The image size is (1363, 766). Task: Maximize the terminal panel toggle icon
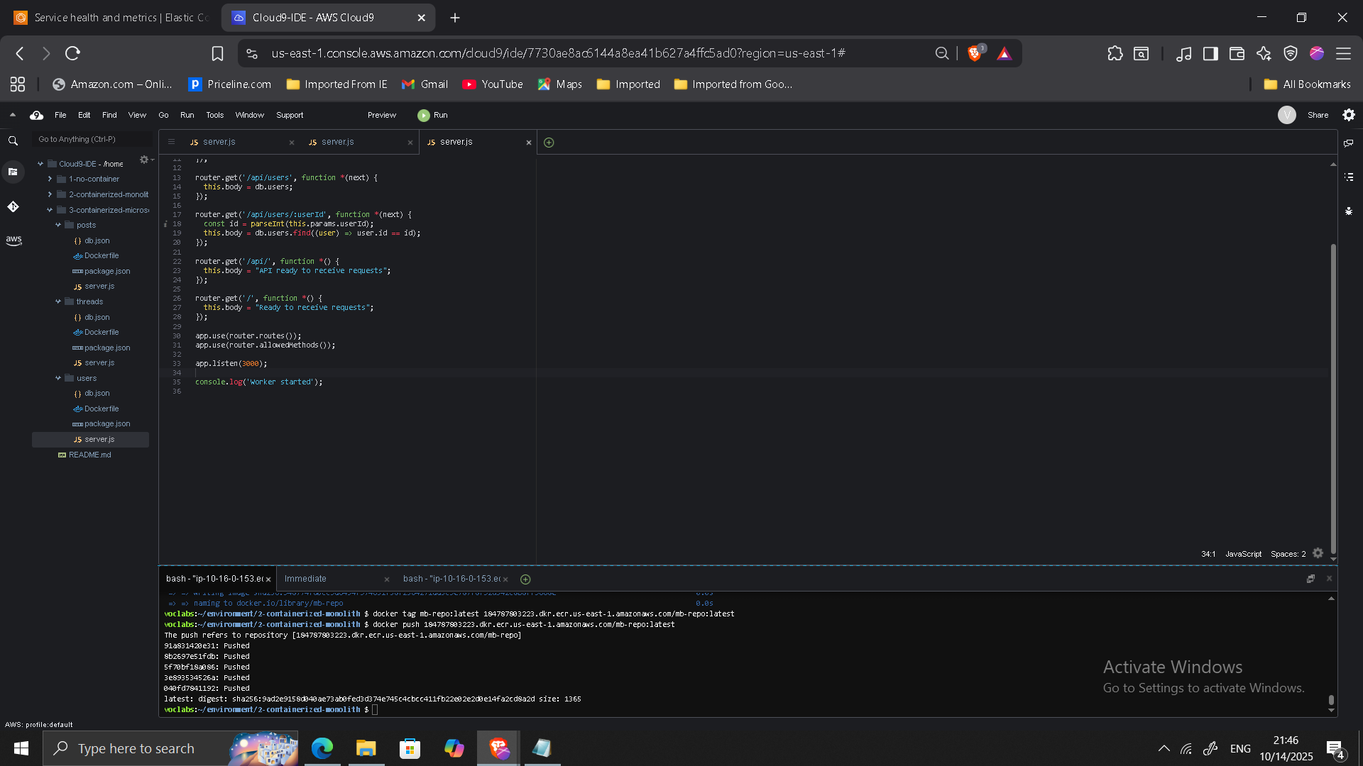[x=1310, y=579]
